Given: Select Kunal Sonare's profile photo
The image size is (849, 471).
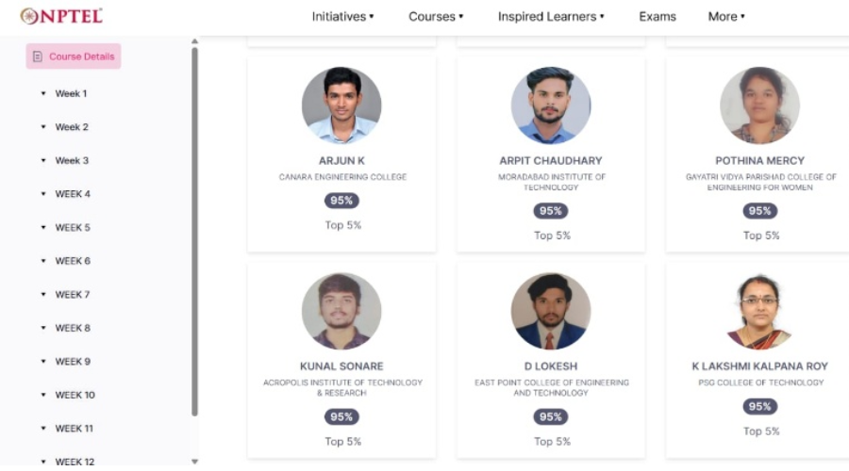Looking at the screenshot, I should click(341, 312).
